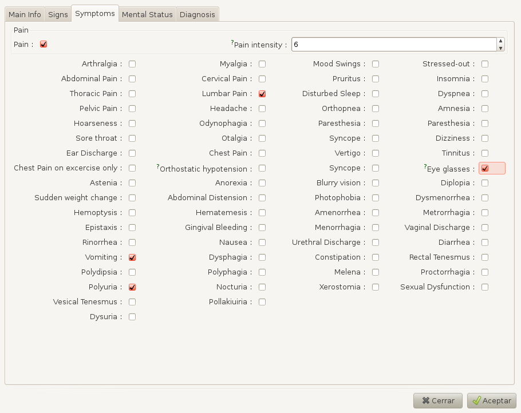521x413 pixels.
Task: Tick the Epistaxis checkbox
Action: coord(132,228)
